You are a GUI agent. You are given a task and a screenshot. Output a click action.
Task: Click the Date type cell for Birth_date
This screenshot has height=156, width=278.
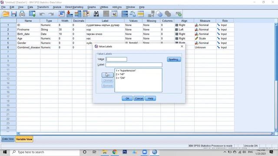click(x=49, y=34)
